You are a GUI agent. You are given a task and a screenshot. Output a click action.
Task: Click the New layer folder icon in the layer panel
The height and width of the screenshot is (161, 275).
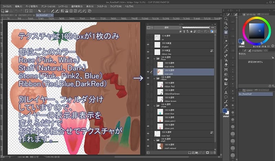[197, 153]
